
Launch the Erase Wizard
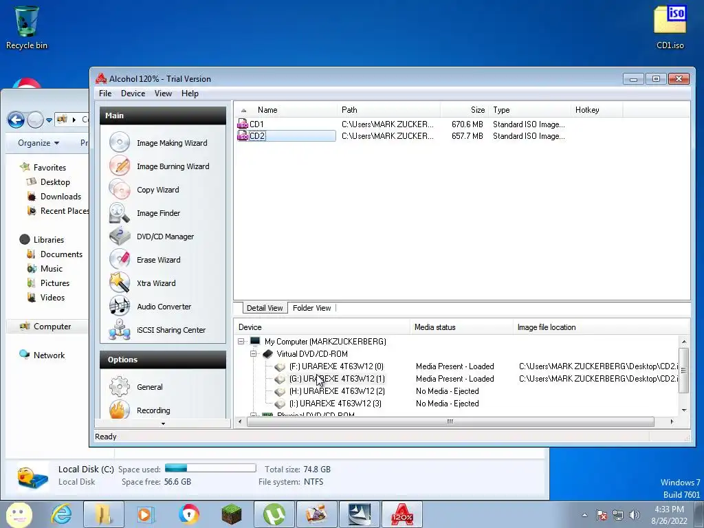[x=145, y=259]
